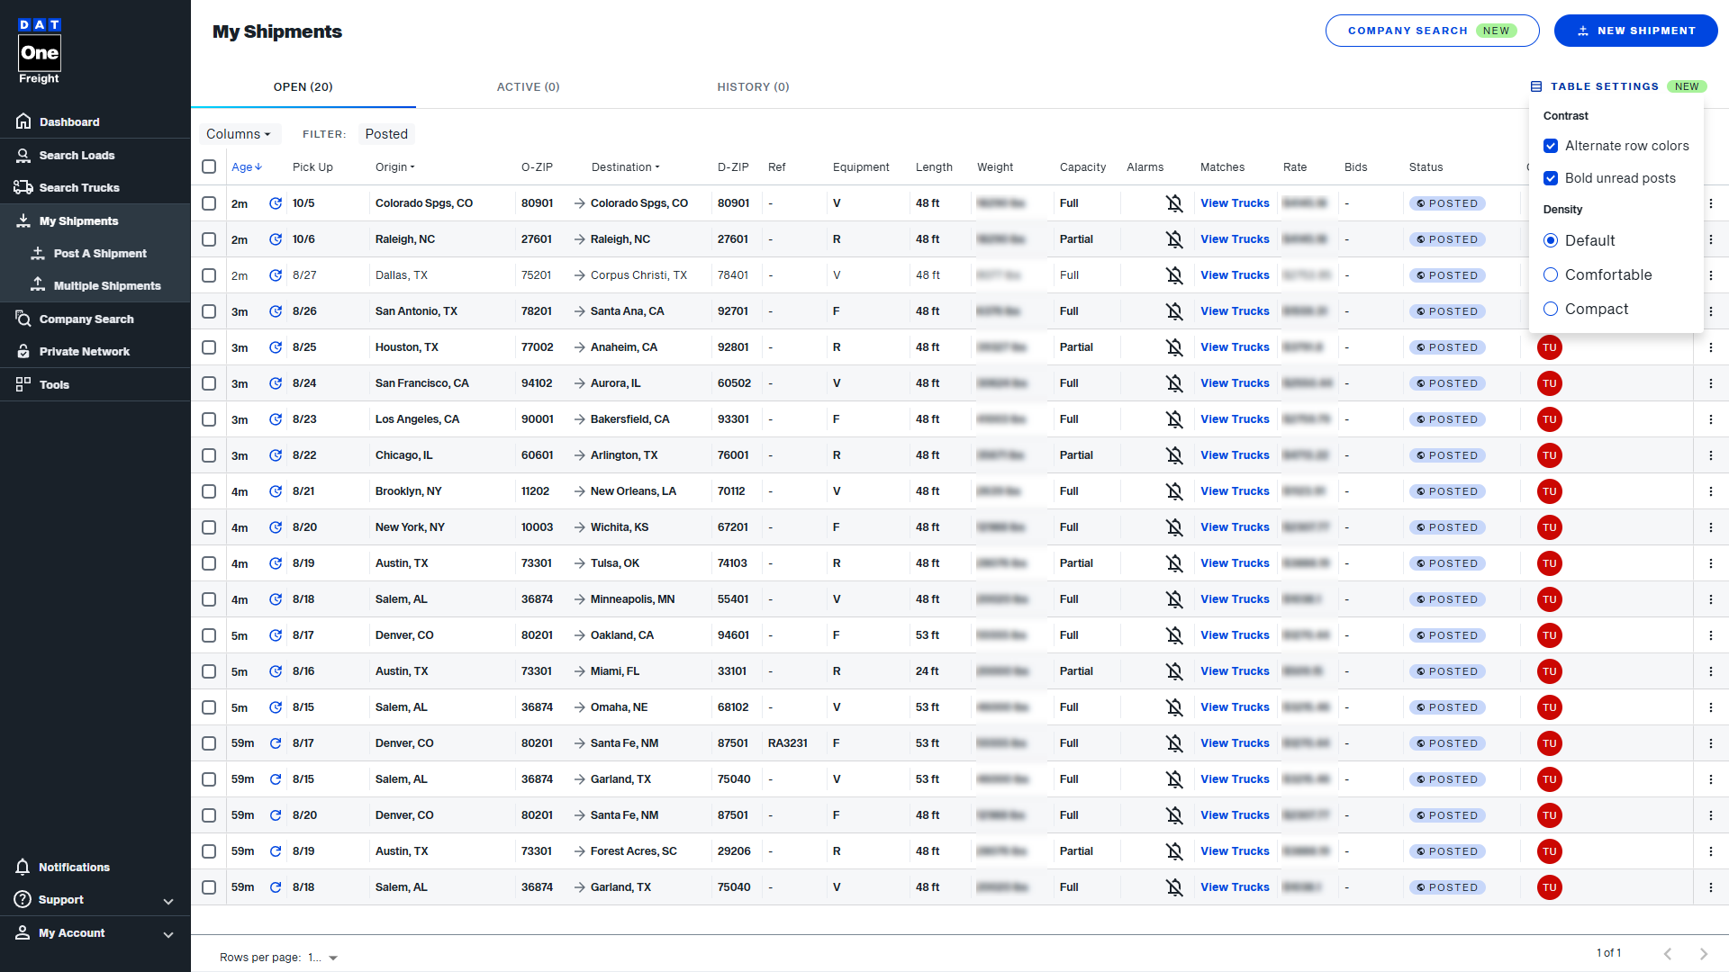Open Company Search in sidebar
This screenshot has width=1729, height=972.
[x=86, y=319]
